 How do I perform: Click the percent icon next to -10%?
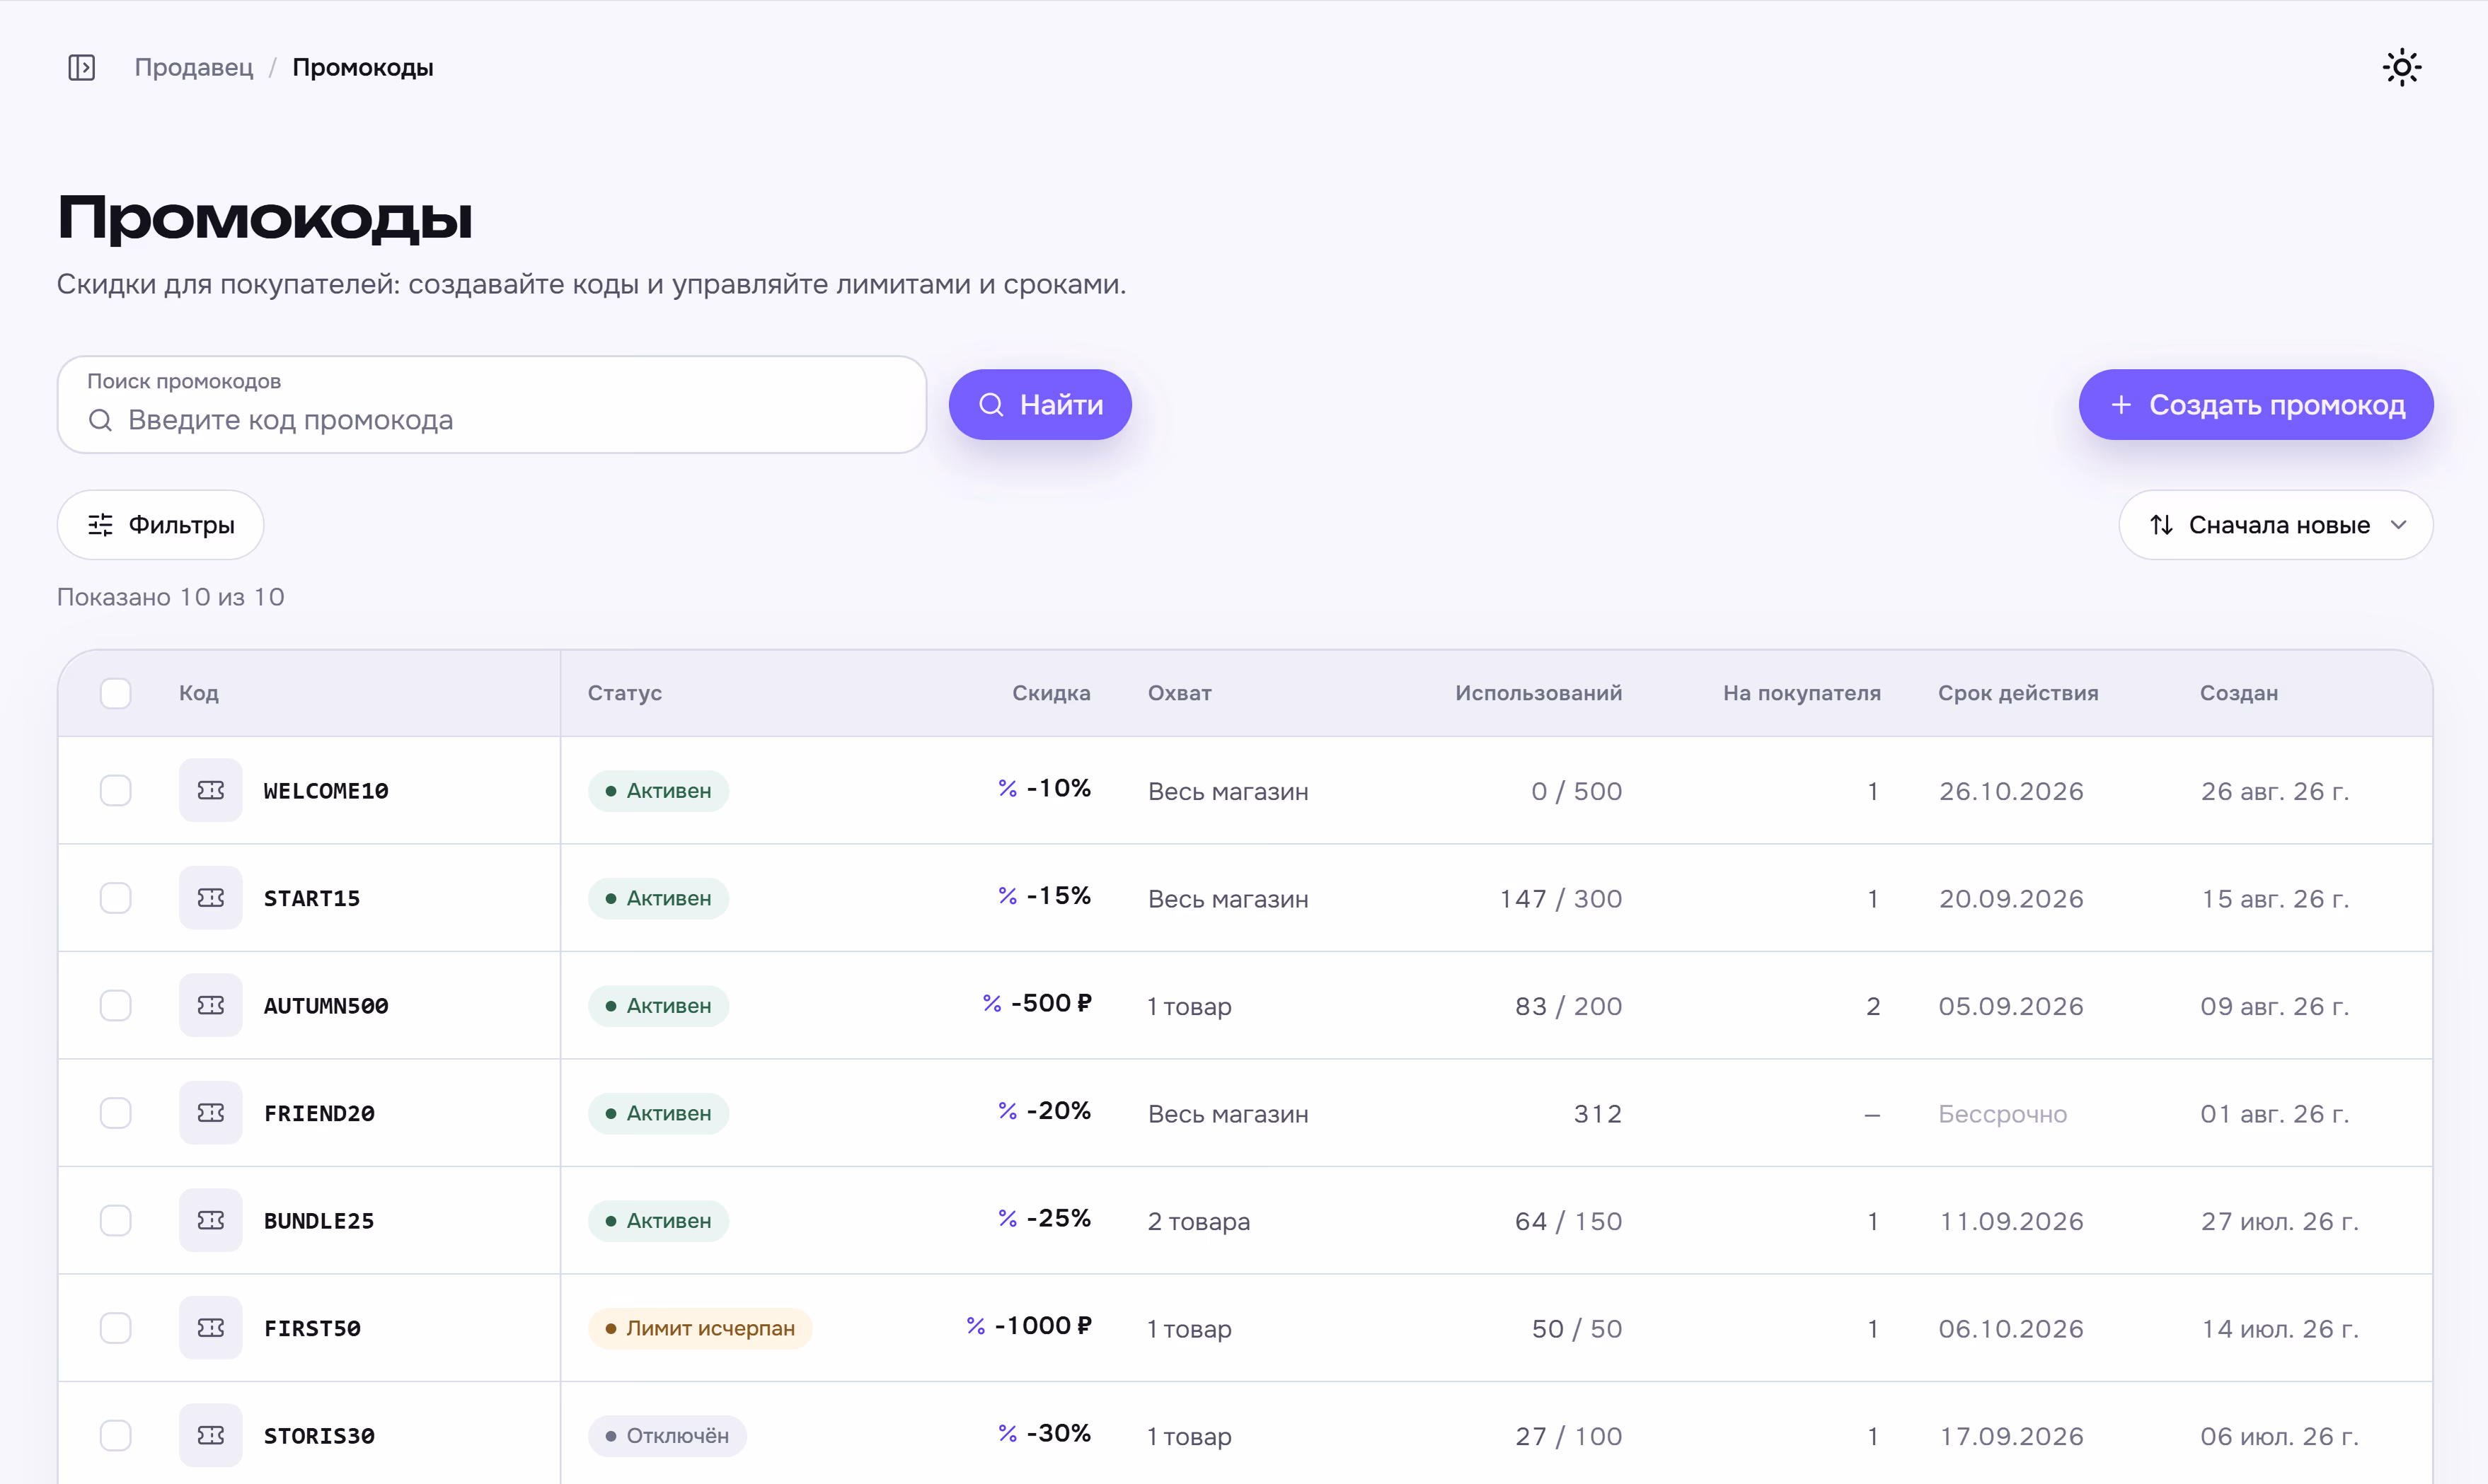click(x=1008, y=788)
